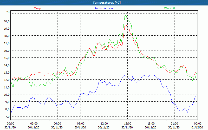Click the 8,0 y-axis value
This screenshot has height=130, width=208.
(x=7, y=109)
